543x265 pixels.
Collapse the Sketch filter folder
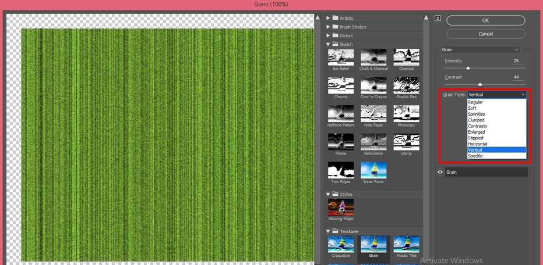(328, 44)
